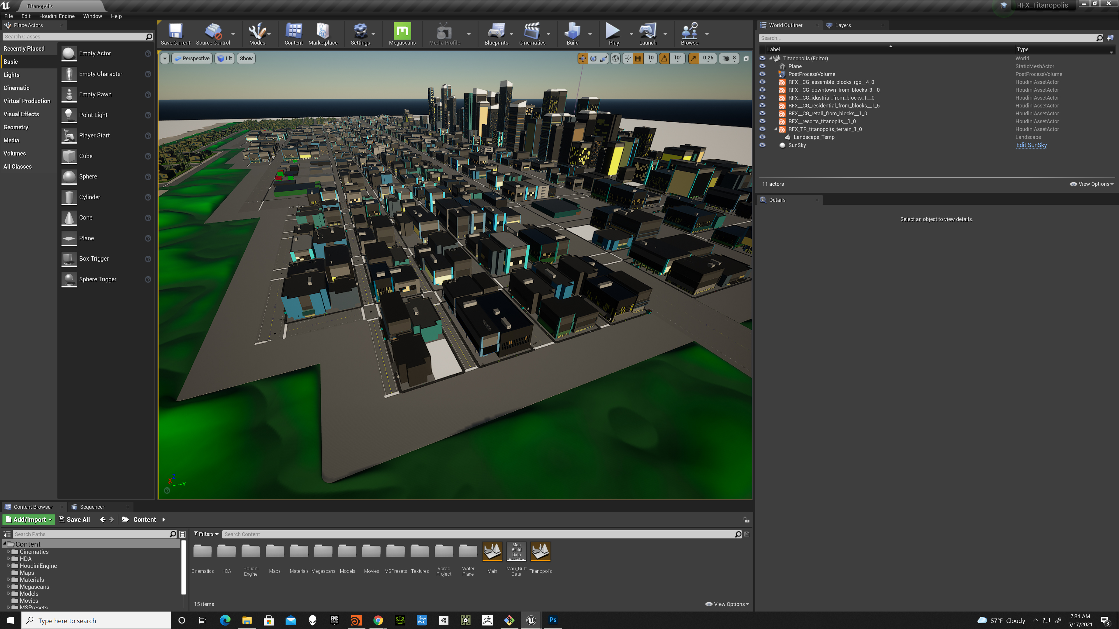1119x629 pixels.
Task: Click the Save Current toolbar icon
Action: [175, 34]
